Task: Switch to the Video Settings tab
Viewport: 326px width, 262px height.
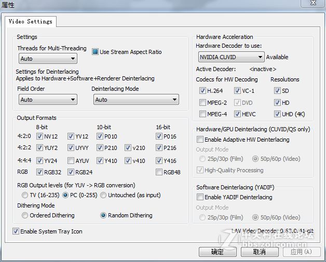Action: [31, 22]
